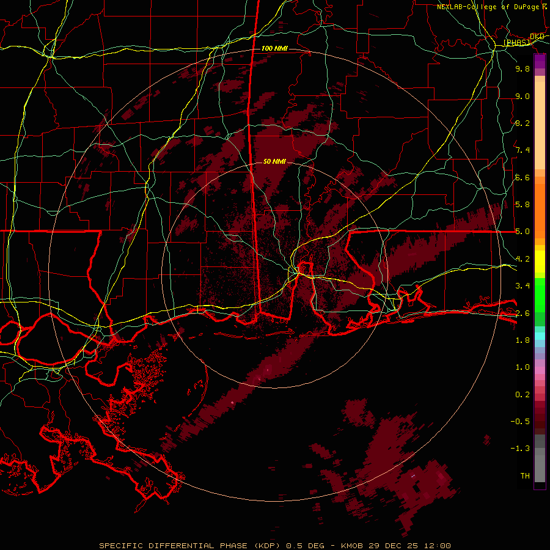Click the cyan segment of the color bar

(540, 336)
